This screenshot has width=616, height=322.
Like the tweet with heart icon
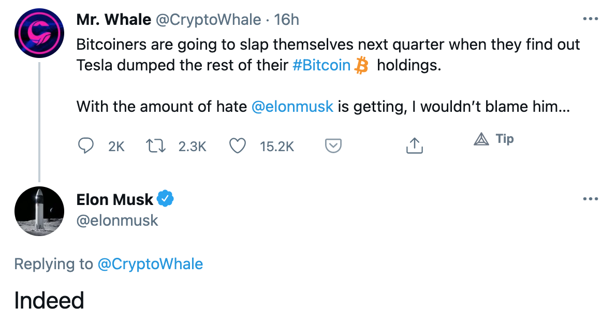click(x=237, y=147)
